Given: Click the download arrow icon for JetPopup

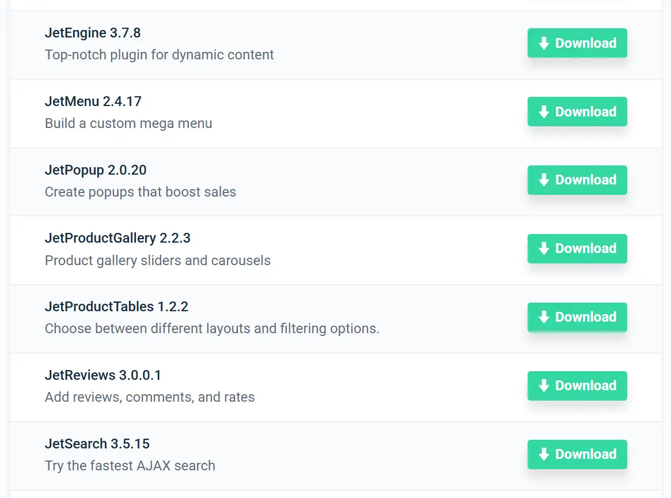Looking at the screenshot, I should tap(544, 180).
